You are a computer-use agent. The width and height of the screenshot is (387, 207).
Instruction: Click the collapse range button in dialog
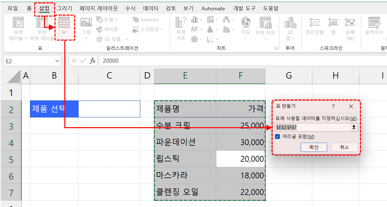click(354, 127)
